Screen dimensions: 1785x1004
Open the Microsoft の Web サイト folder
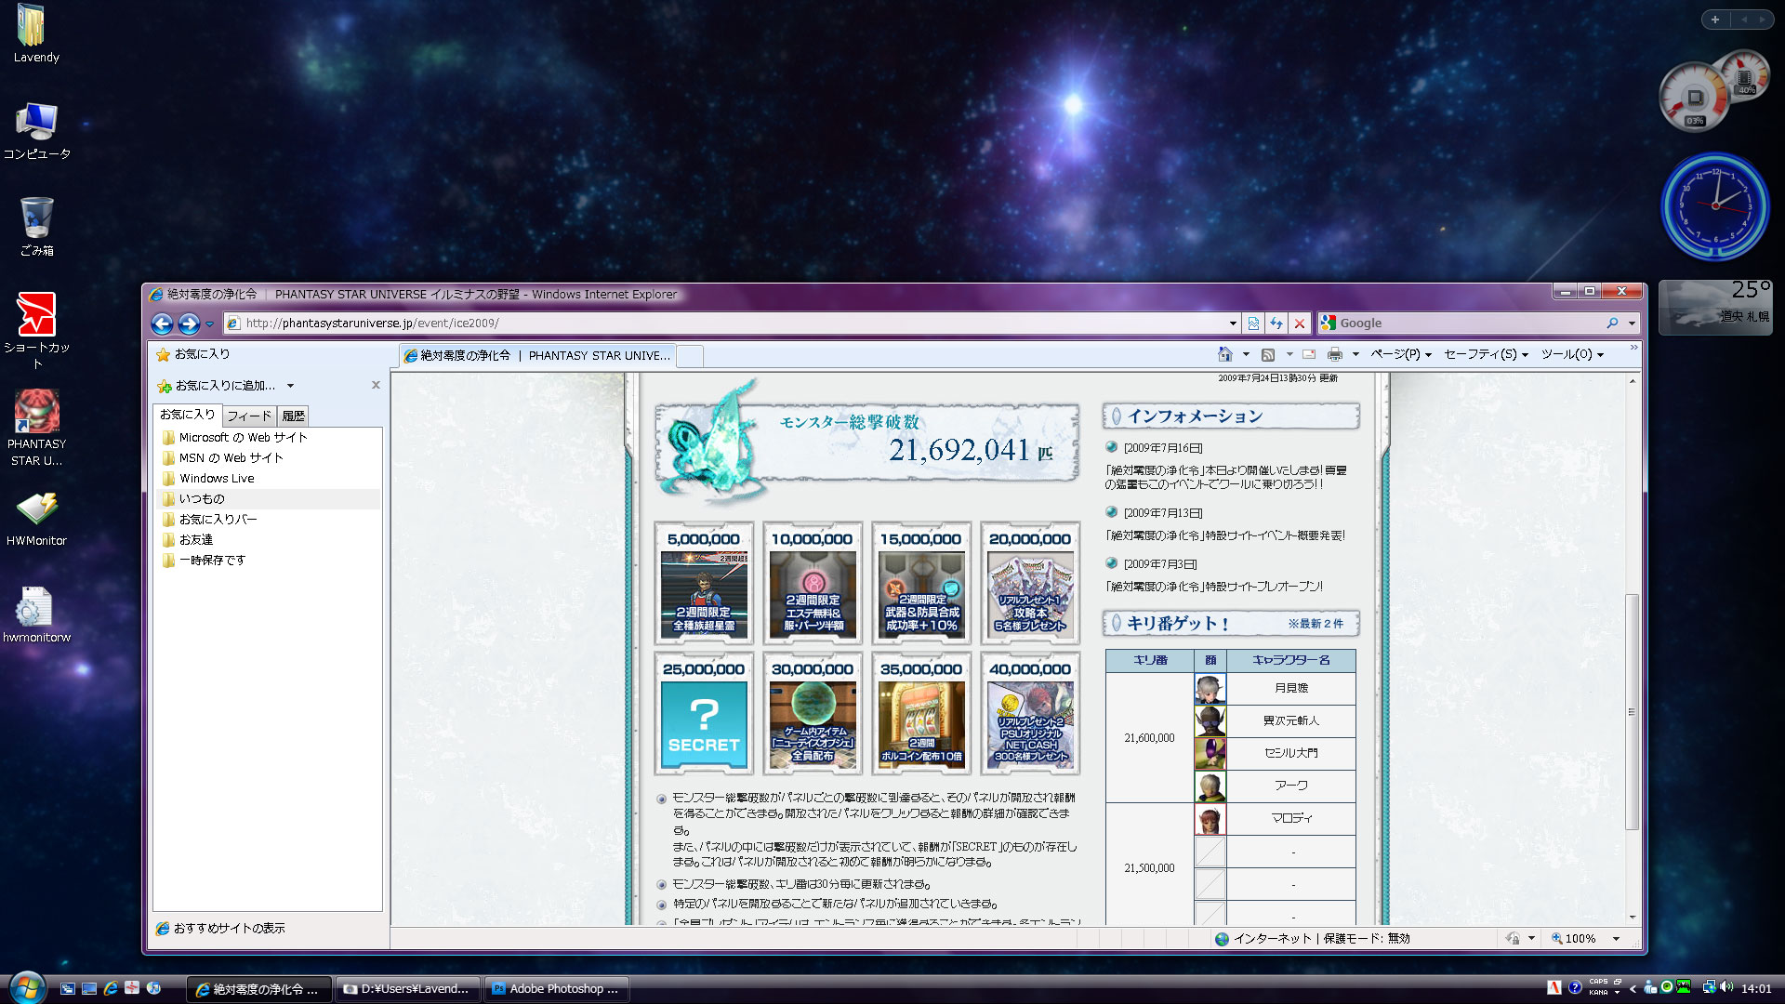tap(234, 437)
